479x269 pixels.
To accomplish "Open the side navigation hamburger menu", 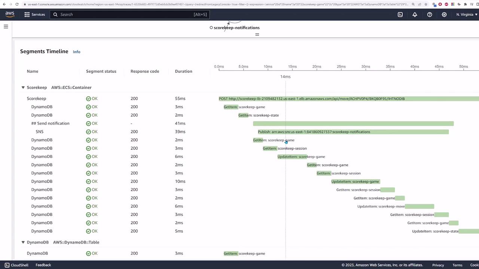I will point(6,27).
